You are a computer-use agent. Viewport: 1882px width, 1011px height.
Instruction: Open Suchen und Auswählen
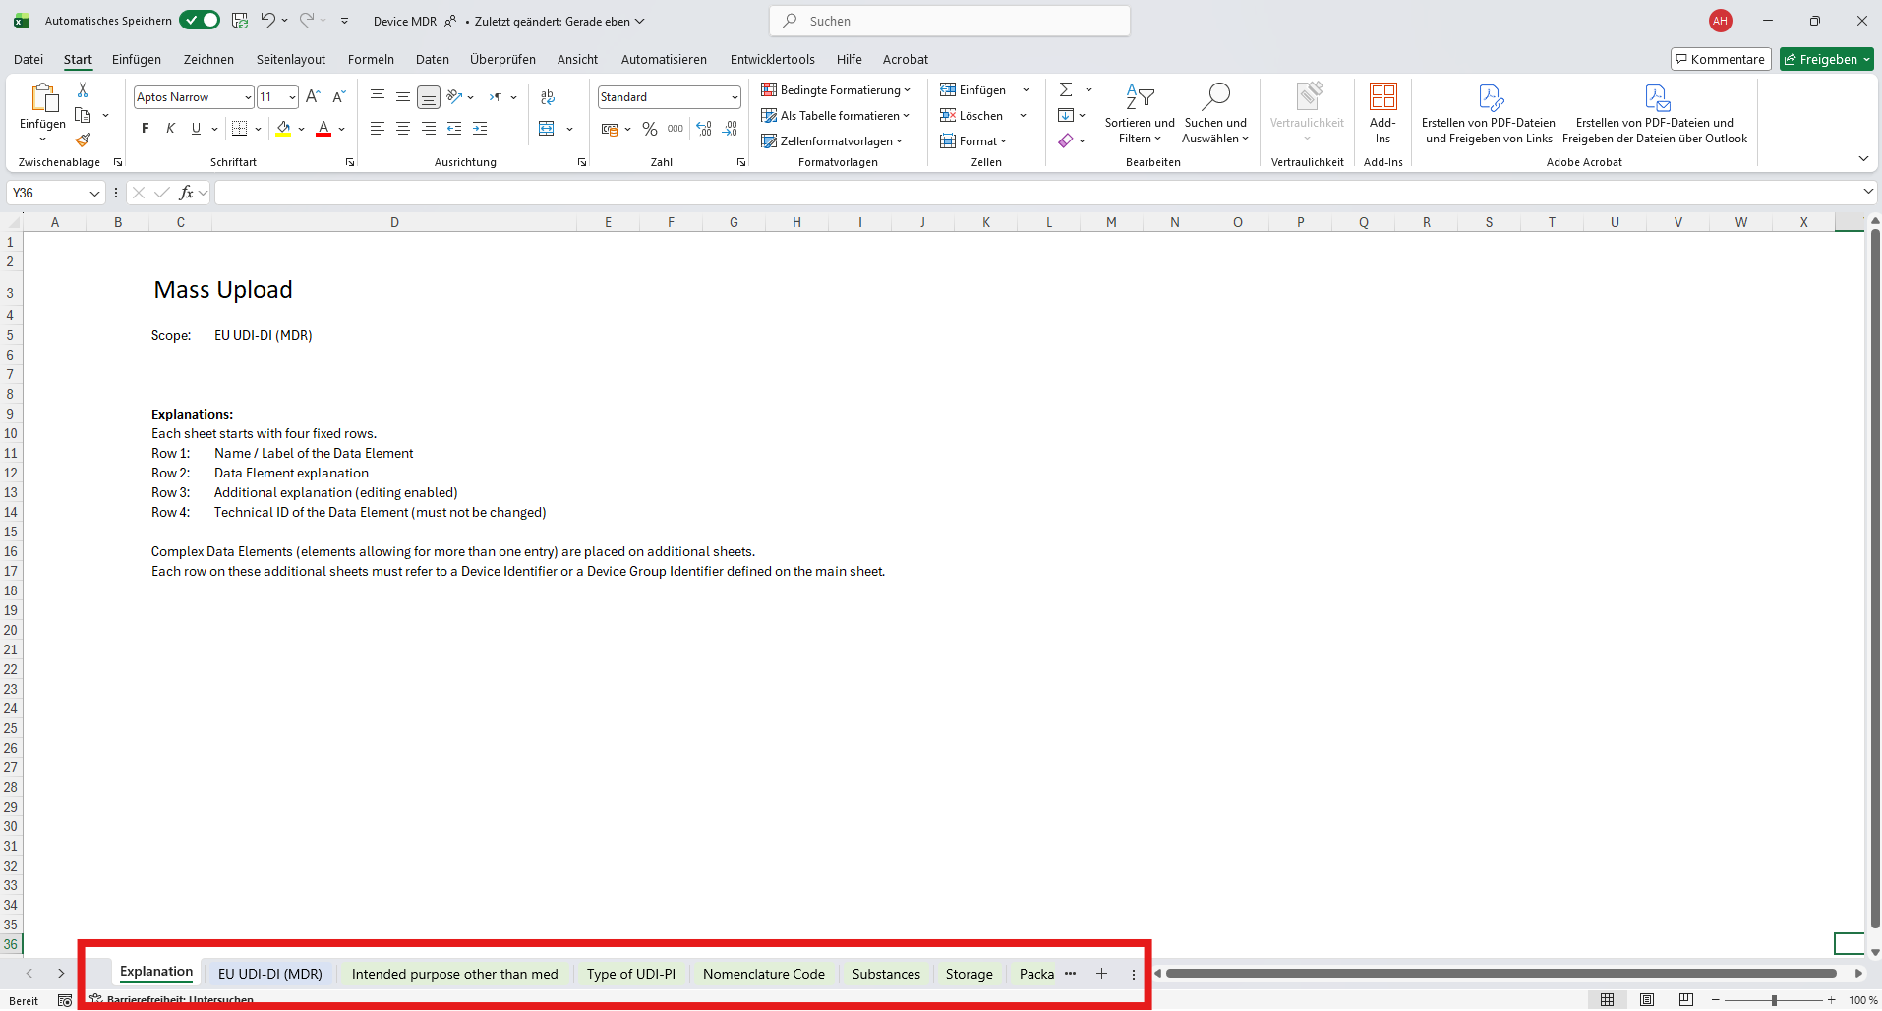point(1215,113)
